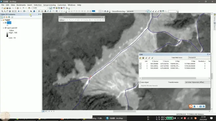The image size is (216, 121).
Task: Click Save icon in Link panel
Action: click(x=143, y=58)
